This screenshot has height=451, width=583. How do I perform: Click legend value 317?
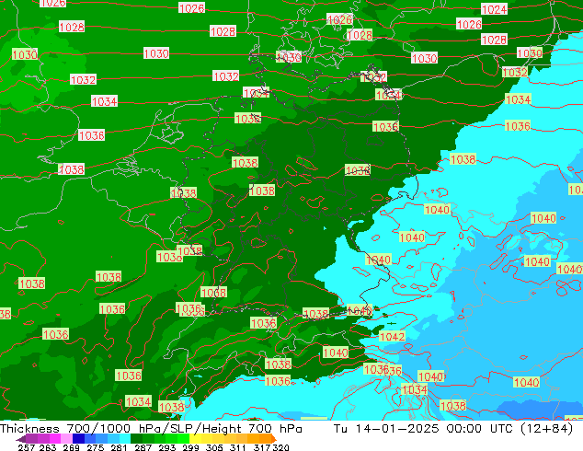tap(262, 447)
